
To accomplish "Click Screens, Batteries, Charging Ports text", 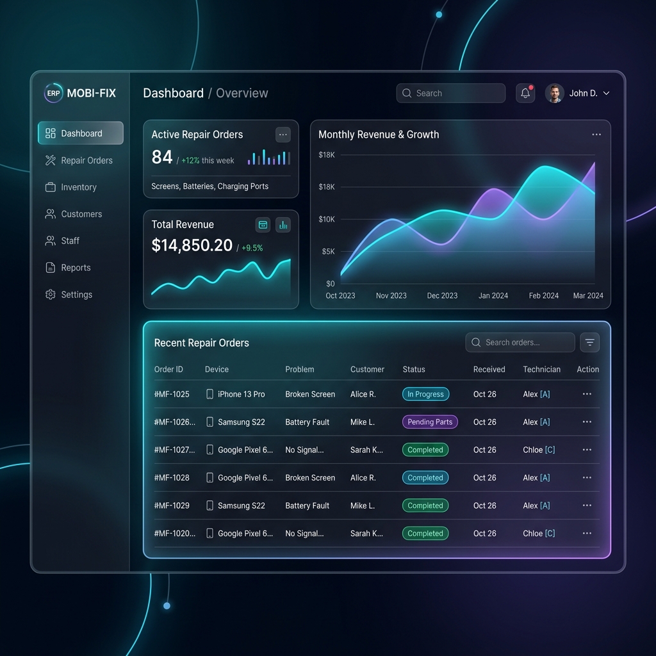I will click(210, 186).
